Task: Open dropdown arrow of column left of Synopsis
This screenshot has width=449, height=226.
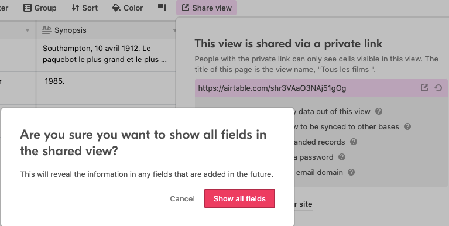Action: pos(28,30)
